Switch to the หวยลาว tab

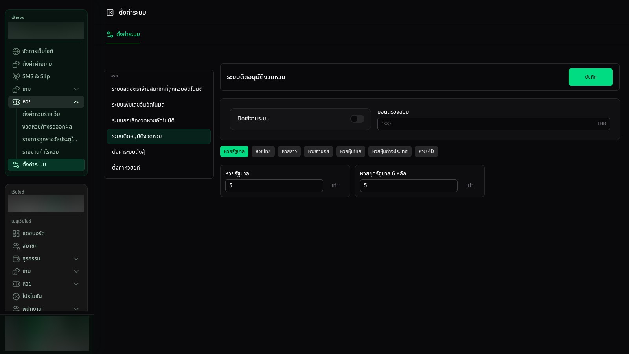point(289,151)
